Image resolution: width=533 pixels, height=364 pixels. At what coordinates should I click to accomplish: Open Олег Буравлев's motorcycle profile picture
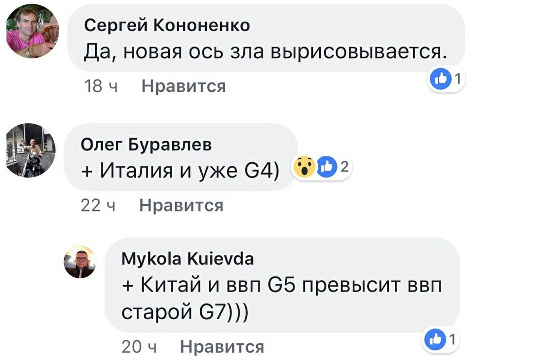click(31, 150)
